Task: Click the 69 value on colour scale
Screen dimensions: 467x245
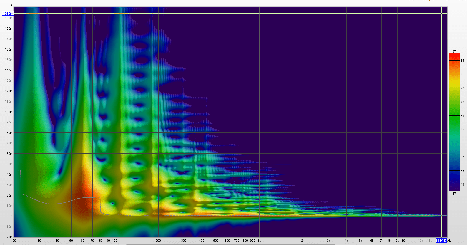Action: [462, 116]
